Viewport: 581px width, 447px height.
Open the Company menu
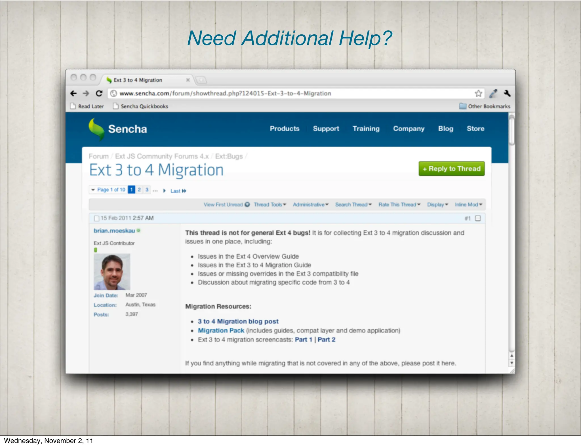click(x=409, y=129)
